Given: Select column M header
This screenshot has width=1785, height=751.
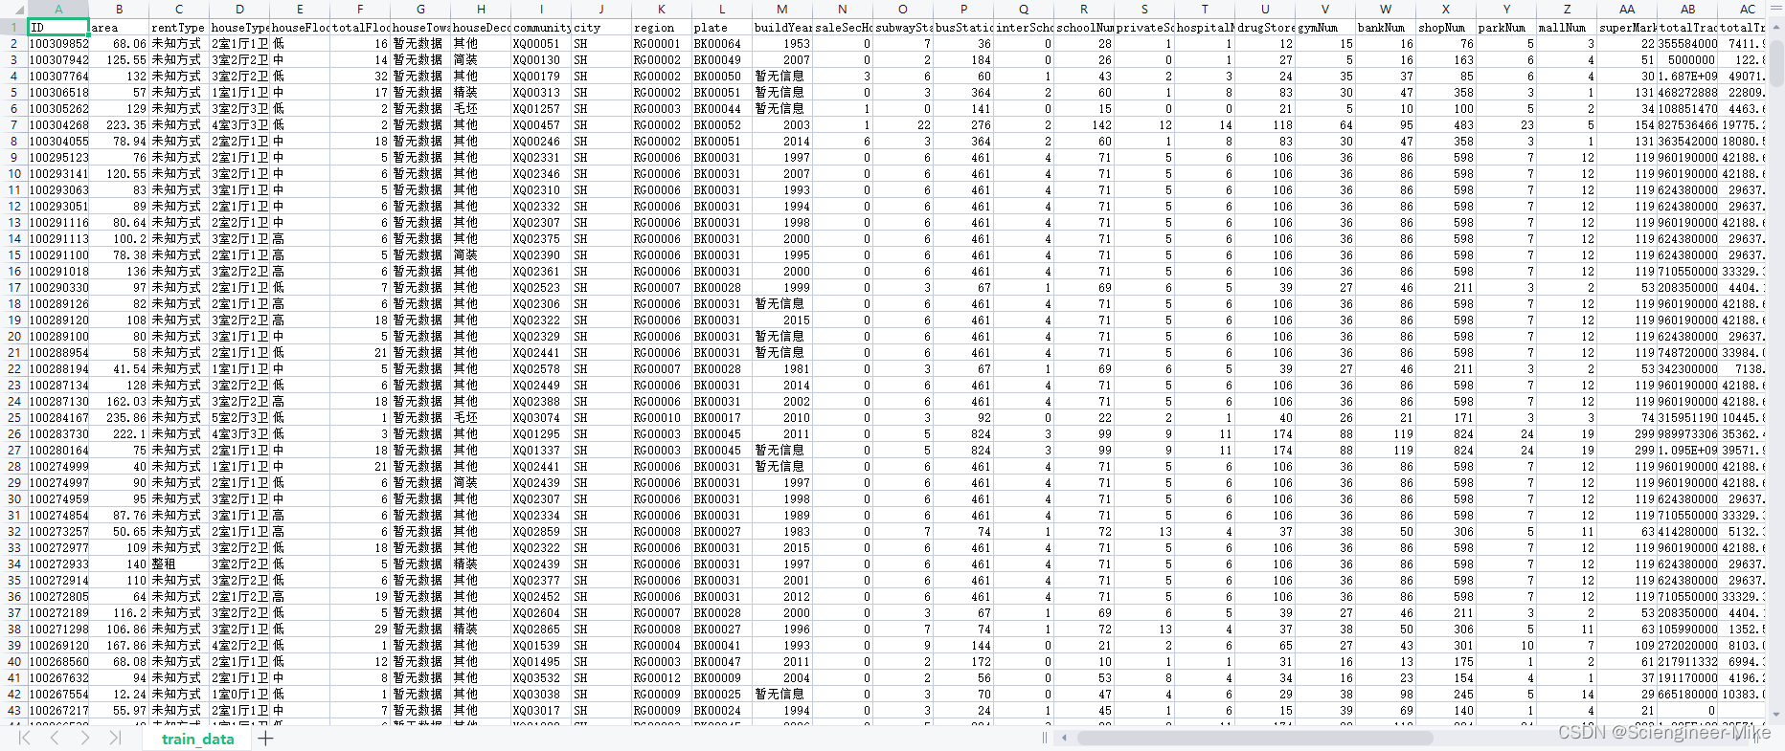Looking at the screenshot, I should [782, 9].
